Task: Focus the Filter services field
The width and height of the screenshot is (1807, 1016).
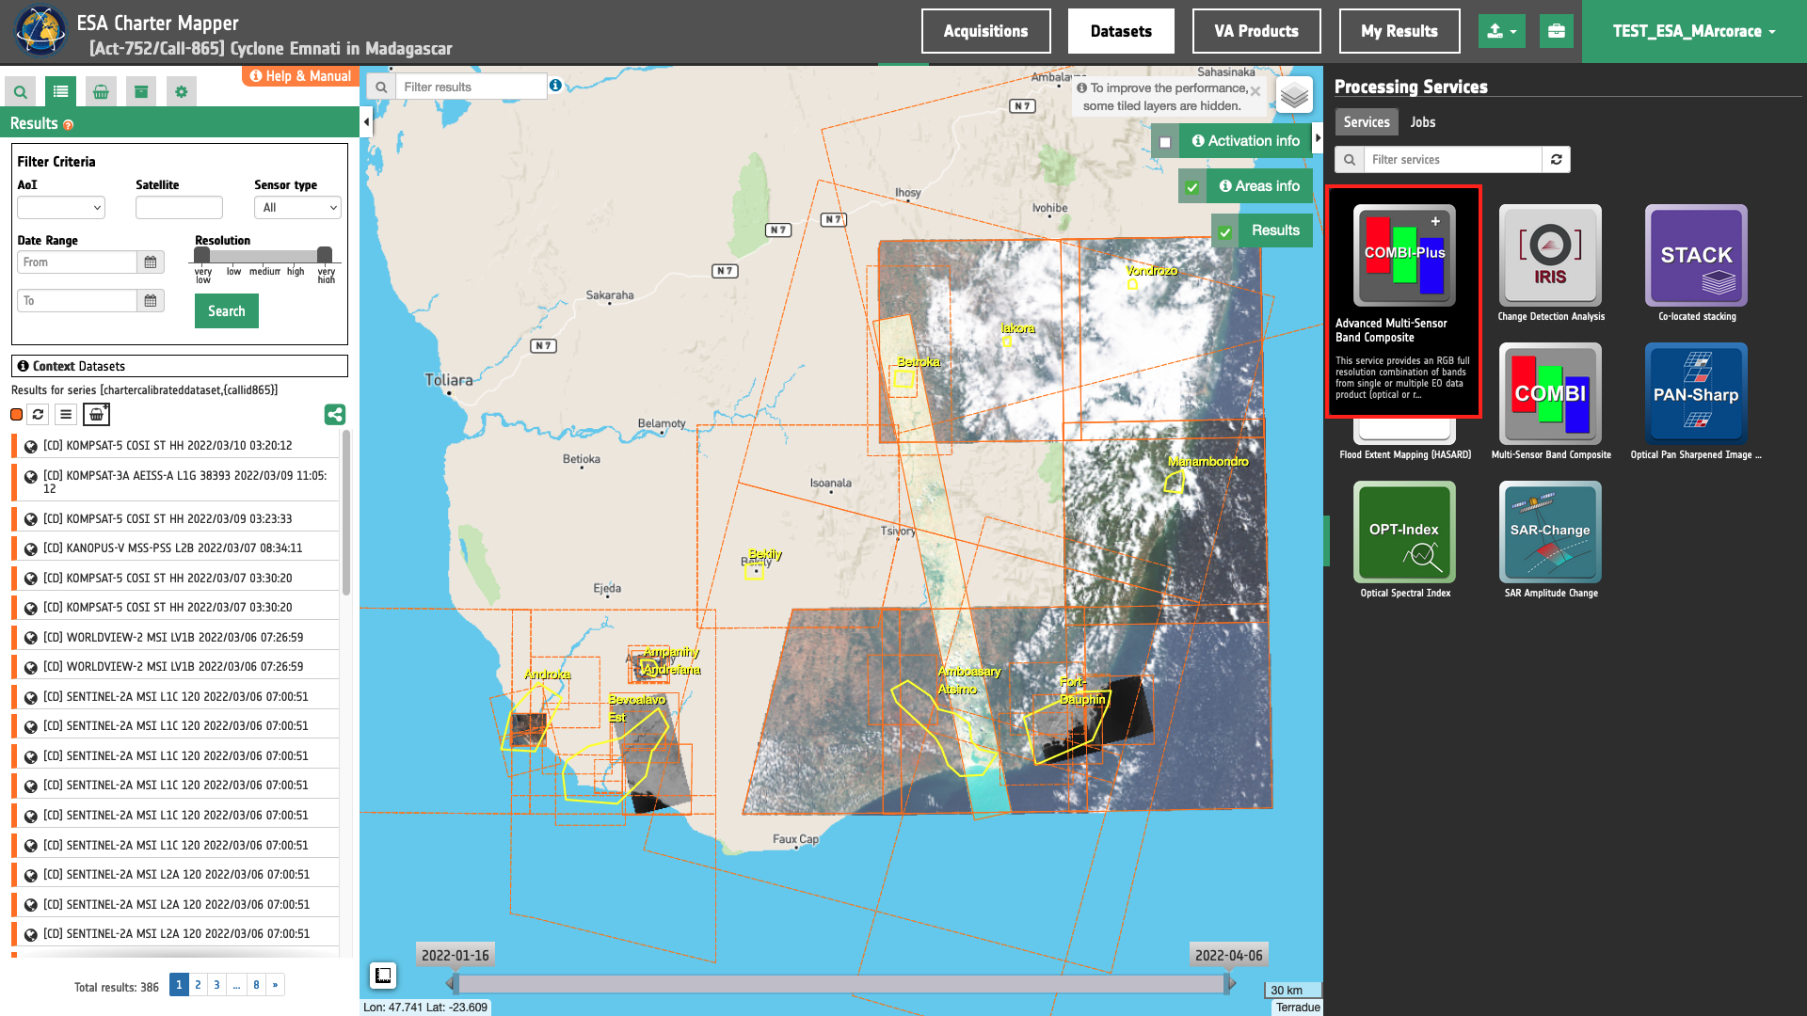Action: [x=1452, y=160]
